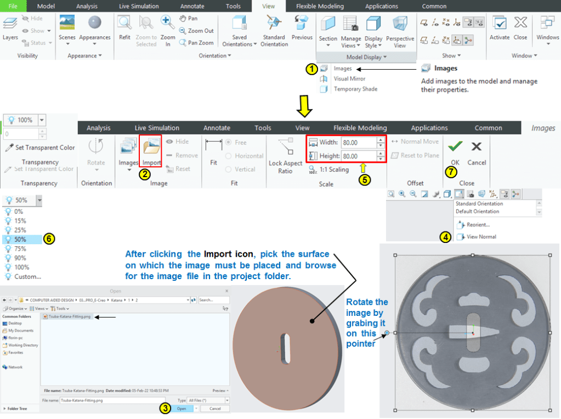Click Cancel in the Open dialog
Viewport: 561px width, 419px height.
click(214, 409)
